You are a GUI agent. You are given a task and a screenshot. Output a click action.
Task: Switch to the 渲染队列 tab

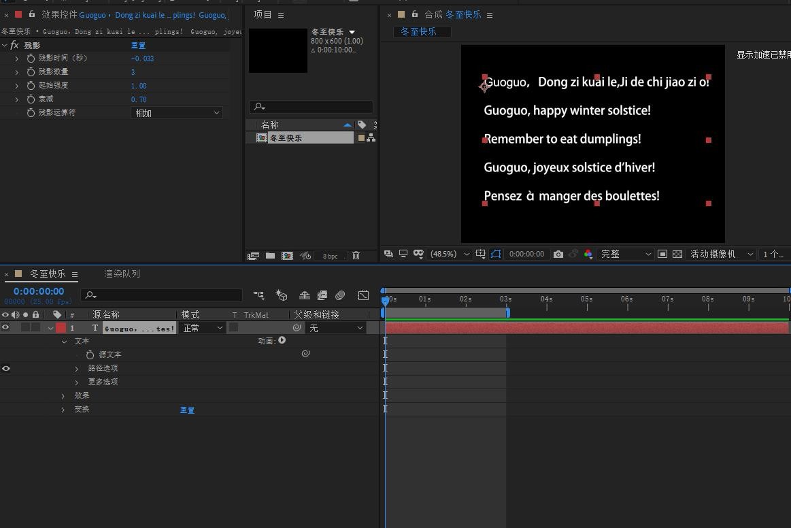[122, 274]
